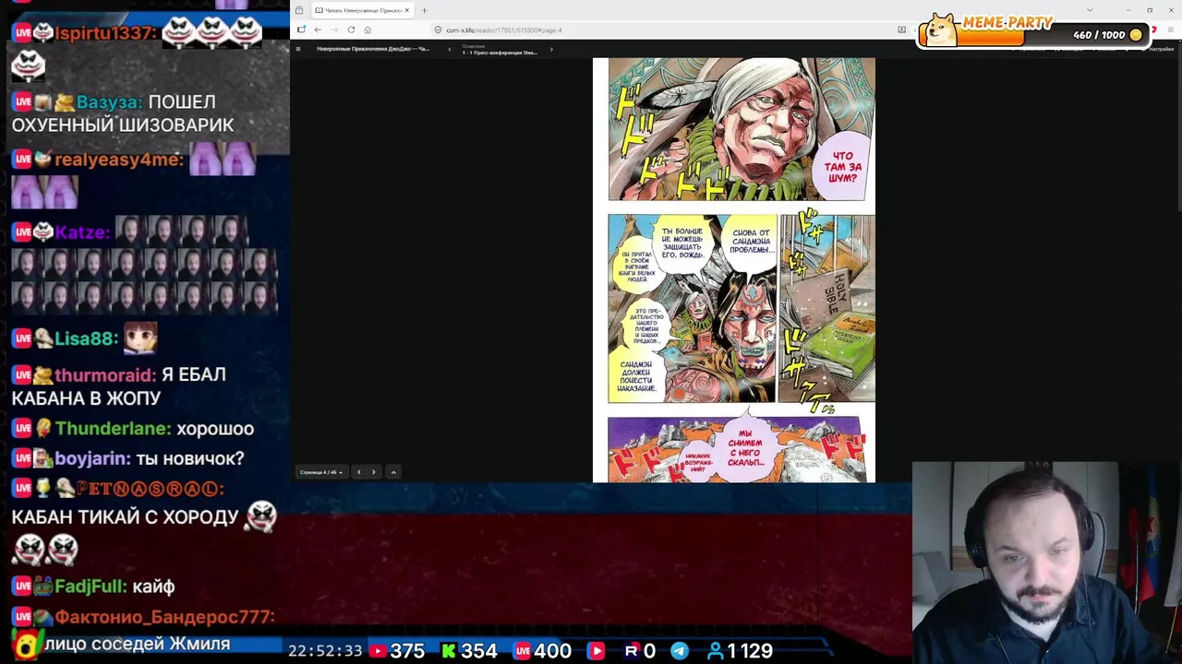Go to previous chapter arrow in header

(x=450, y=49)
